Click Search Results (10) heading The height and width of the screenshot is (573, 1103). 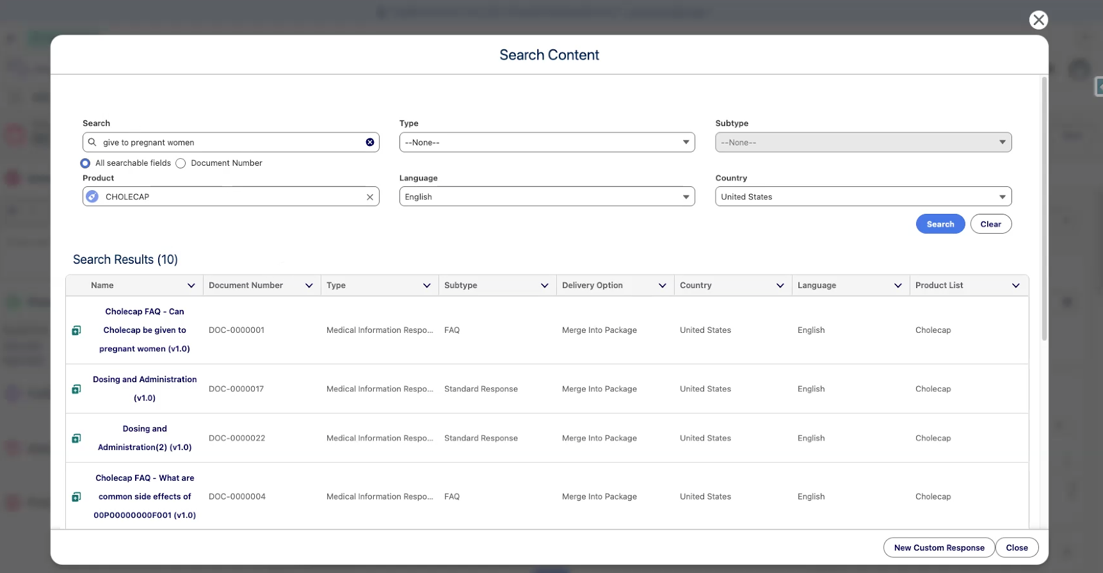pyautogui.click(x=125, y=259)
